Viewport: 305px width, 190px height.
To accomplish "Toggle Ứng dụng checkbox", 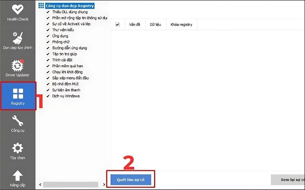I will point(48,36).
